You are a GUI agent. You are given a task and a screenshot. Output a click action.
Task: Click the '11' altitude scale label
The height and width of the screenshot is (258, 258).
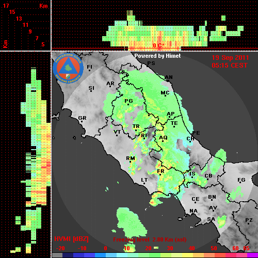pos(25,25)
